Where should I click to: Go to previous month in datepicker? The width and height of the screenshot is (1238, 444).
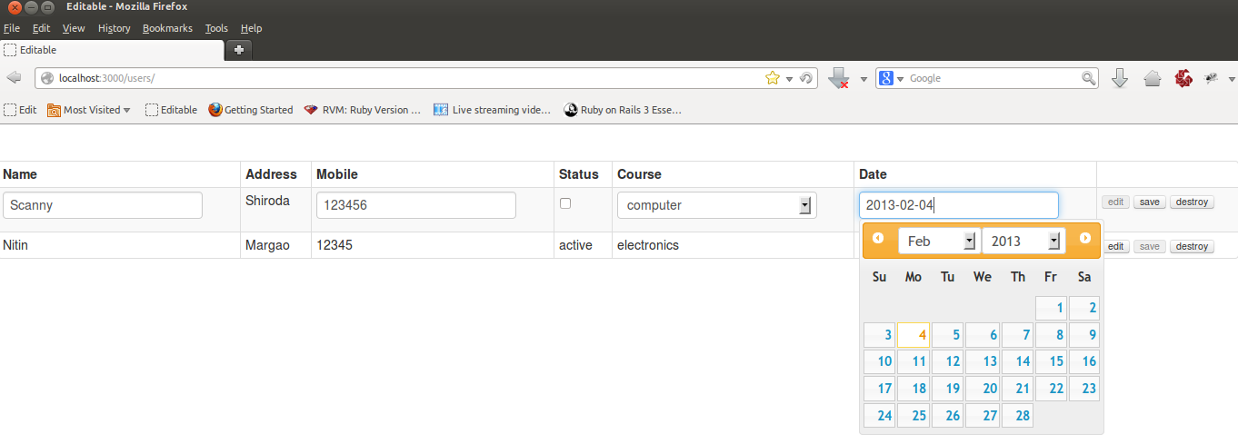click(878, 238)
